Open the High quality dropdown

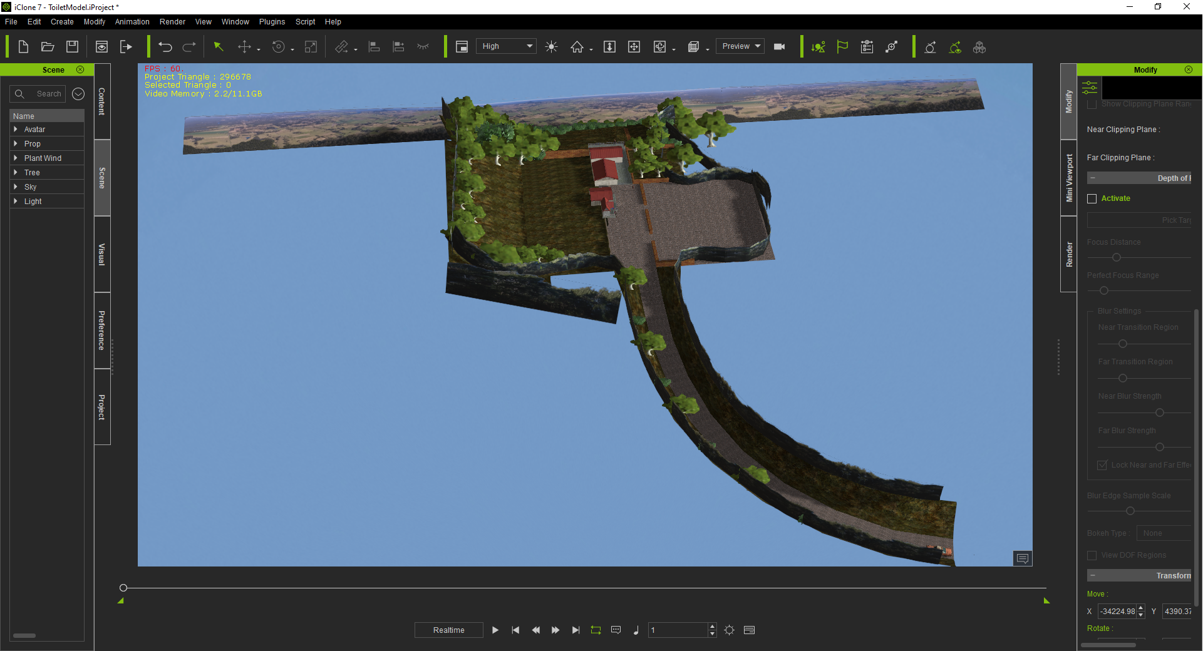point(506,46)
